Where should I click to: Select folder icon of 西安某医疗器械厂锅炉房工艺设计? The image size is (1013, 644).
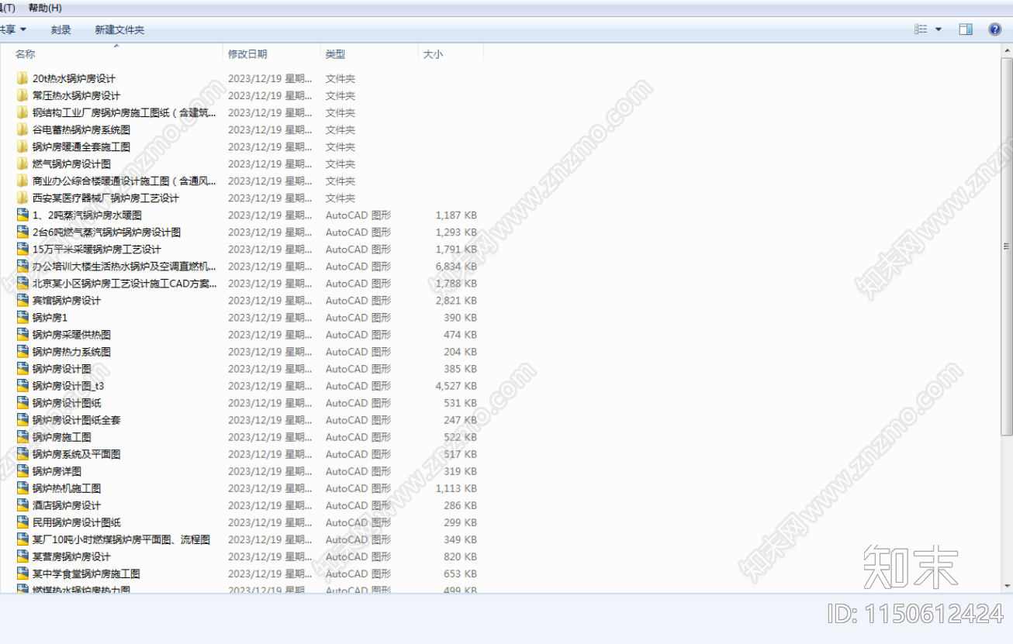click(22, 198)
